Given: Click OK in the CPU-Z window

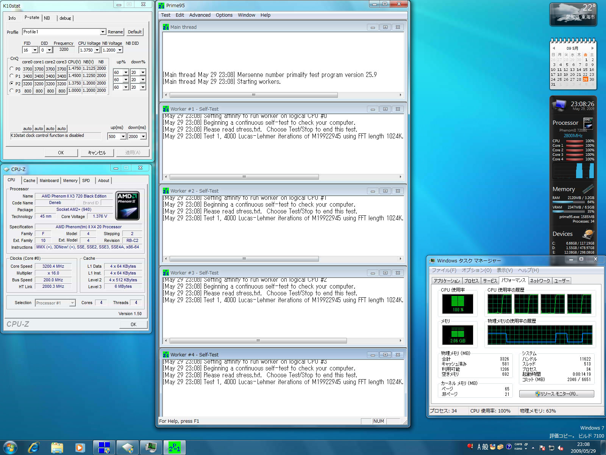Looking at the screenshot, I should click(133, 325).
